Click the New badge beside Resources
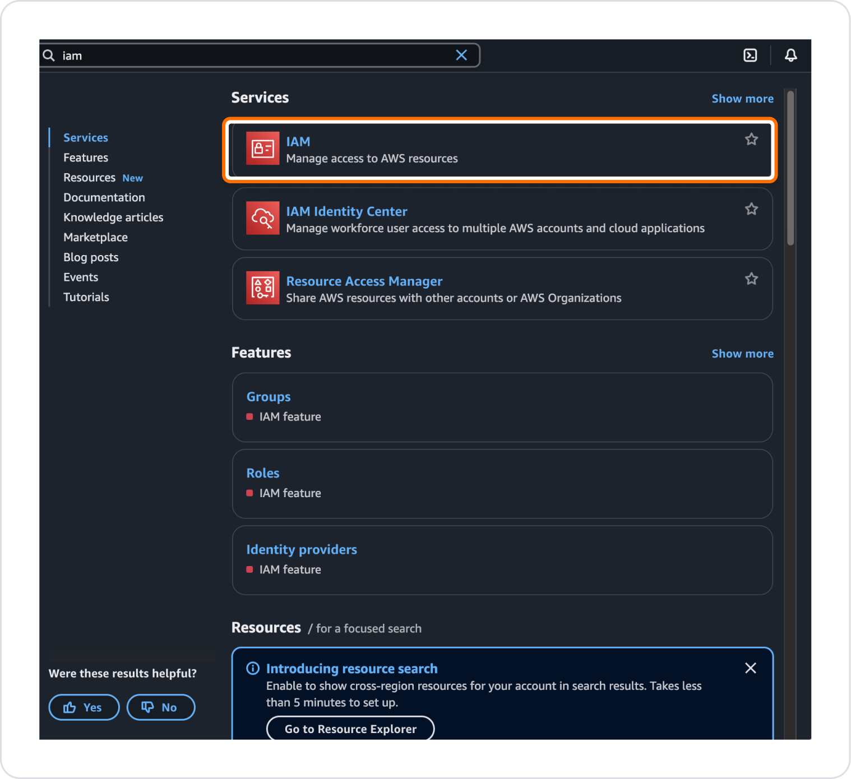Screen dimensions: 851x779 tap(133, 178)
